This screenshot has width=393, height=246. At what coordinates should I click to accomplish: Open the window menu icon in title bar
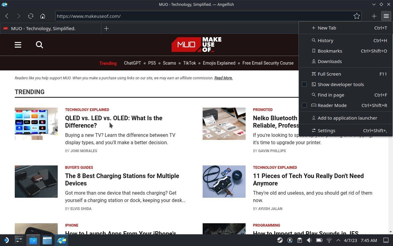[x=4, y=4]
